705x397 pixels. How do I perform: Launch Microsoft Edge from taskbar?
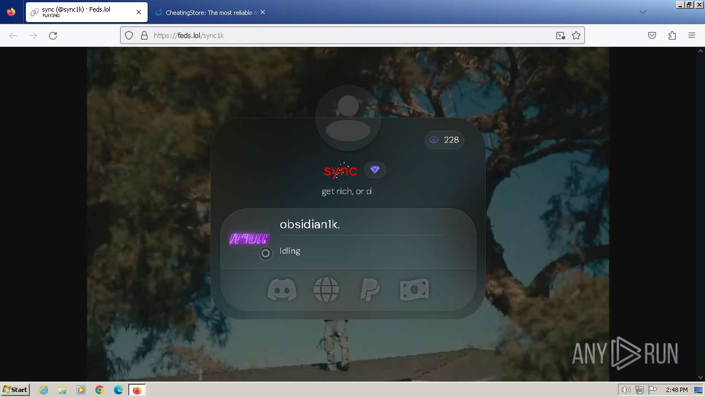[118, 390]
